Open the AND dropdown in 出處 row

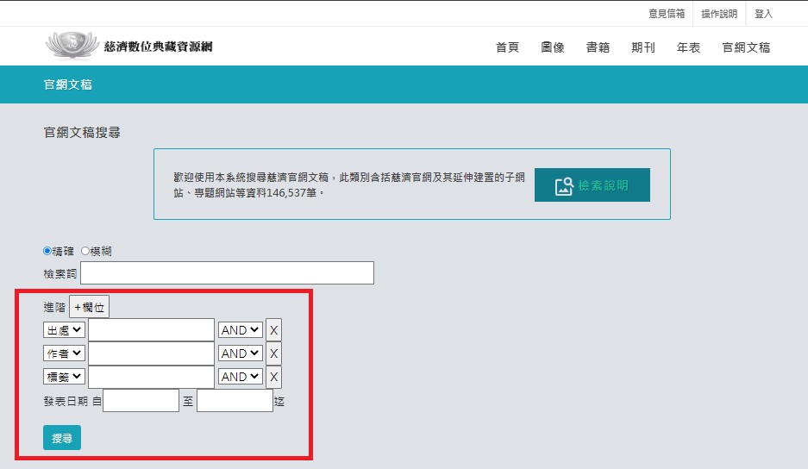point(240,330)
